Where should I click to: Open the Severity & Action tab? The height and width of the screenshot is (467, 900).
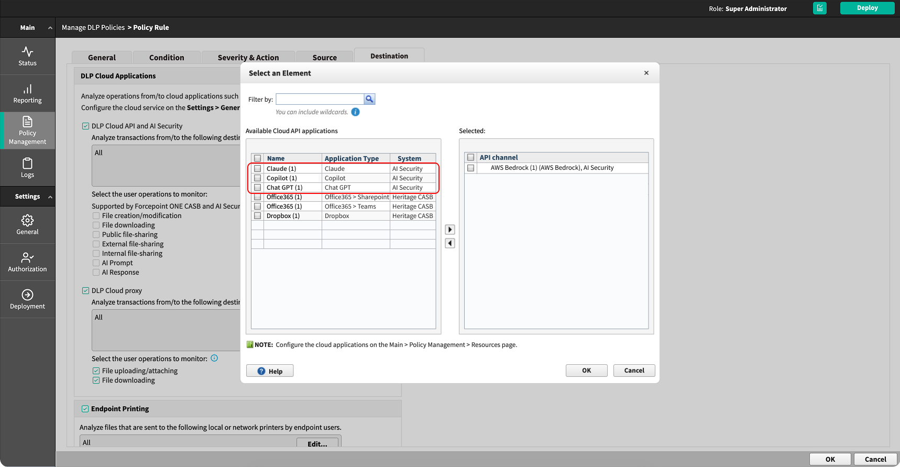[248, 58]
